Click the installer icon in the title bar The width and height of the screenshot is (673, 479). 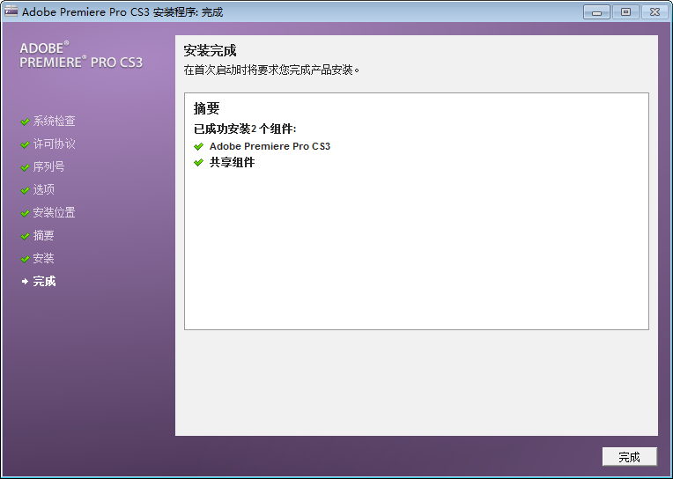coord(11,12)
